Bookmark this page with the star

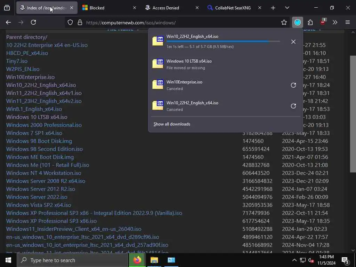[x=284, y=22]
